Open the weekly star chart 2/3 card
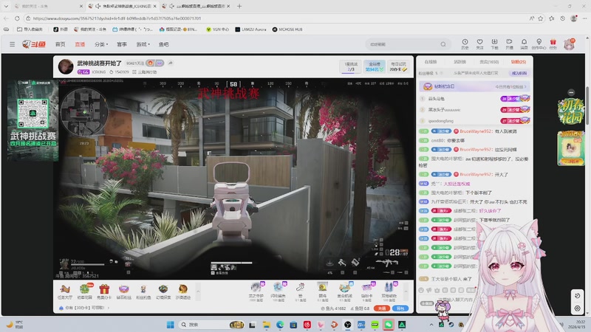Image resolution: width=591 pixels, height=332 pixels. (x=351, y=66)
